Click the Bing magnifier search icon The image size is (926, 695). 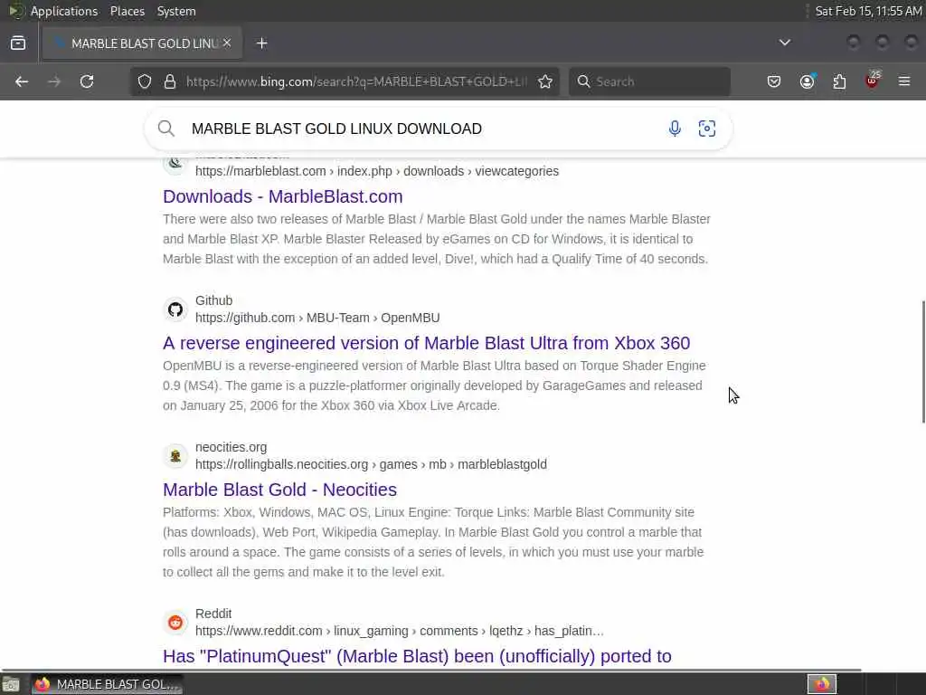pyautogui.click(x=166, y=129)
